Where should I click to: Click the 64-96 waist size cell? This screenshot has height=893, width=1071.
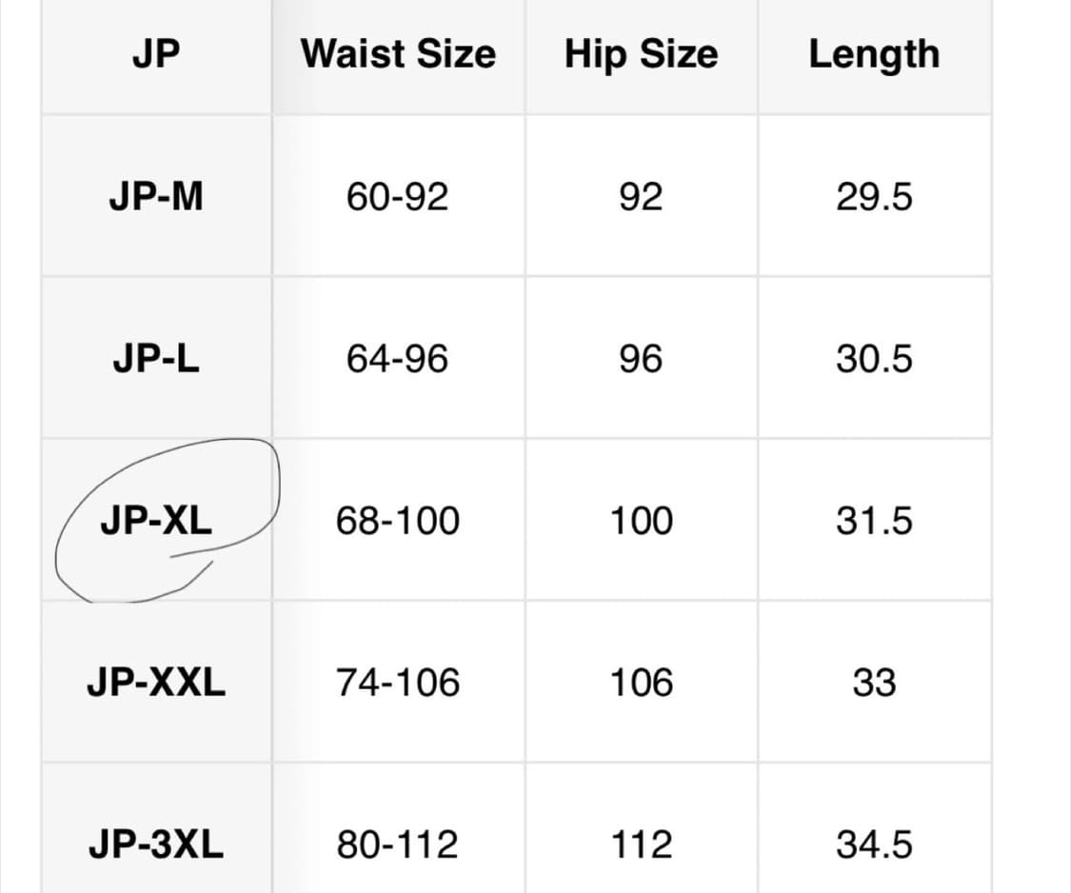click(x=397, y=359)
